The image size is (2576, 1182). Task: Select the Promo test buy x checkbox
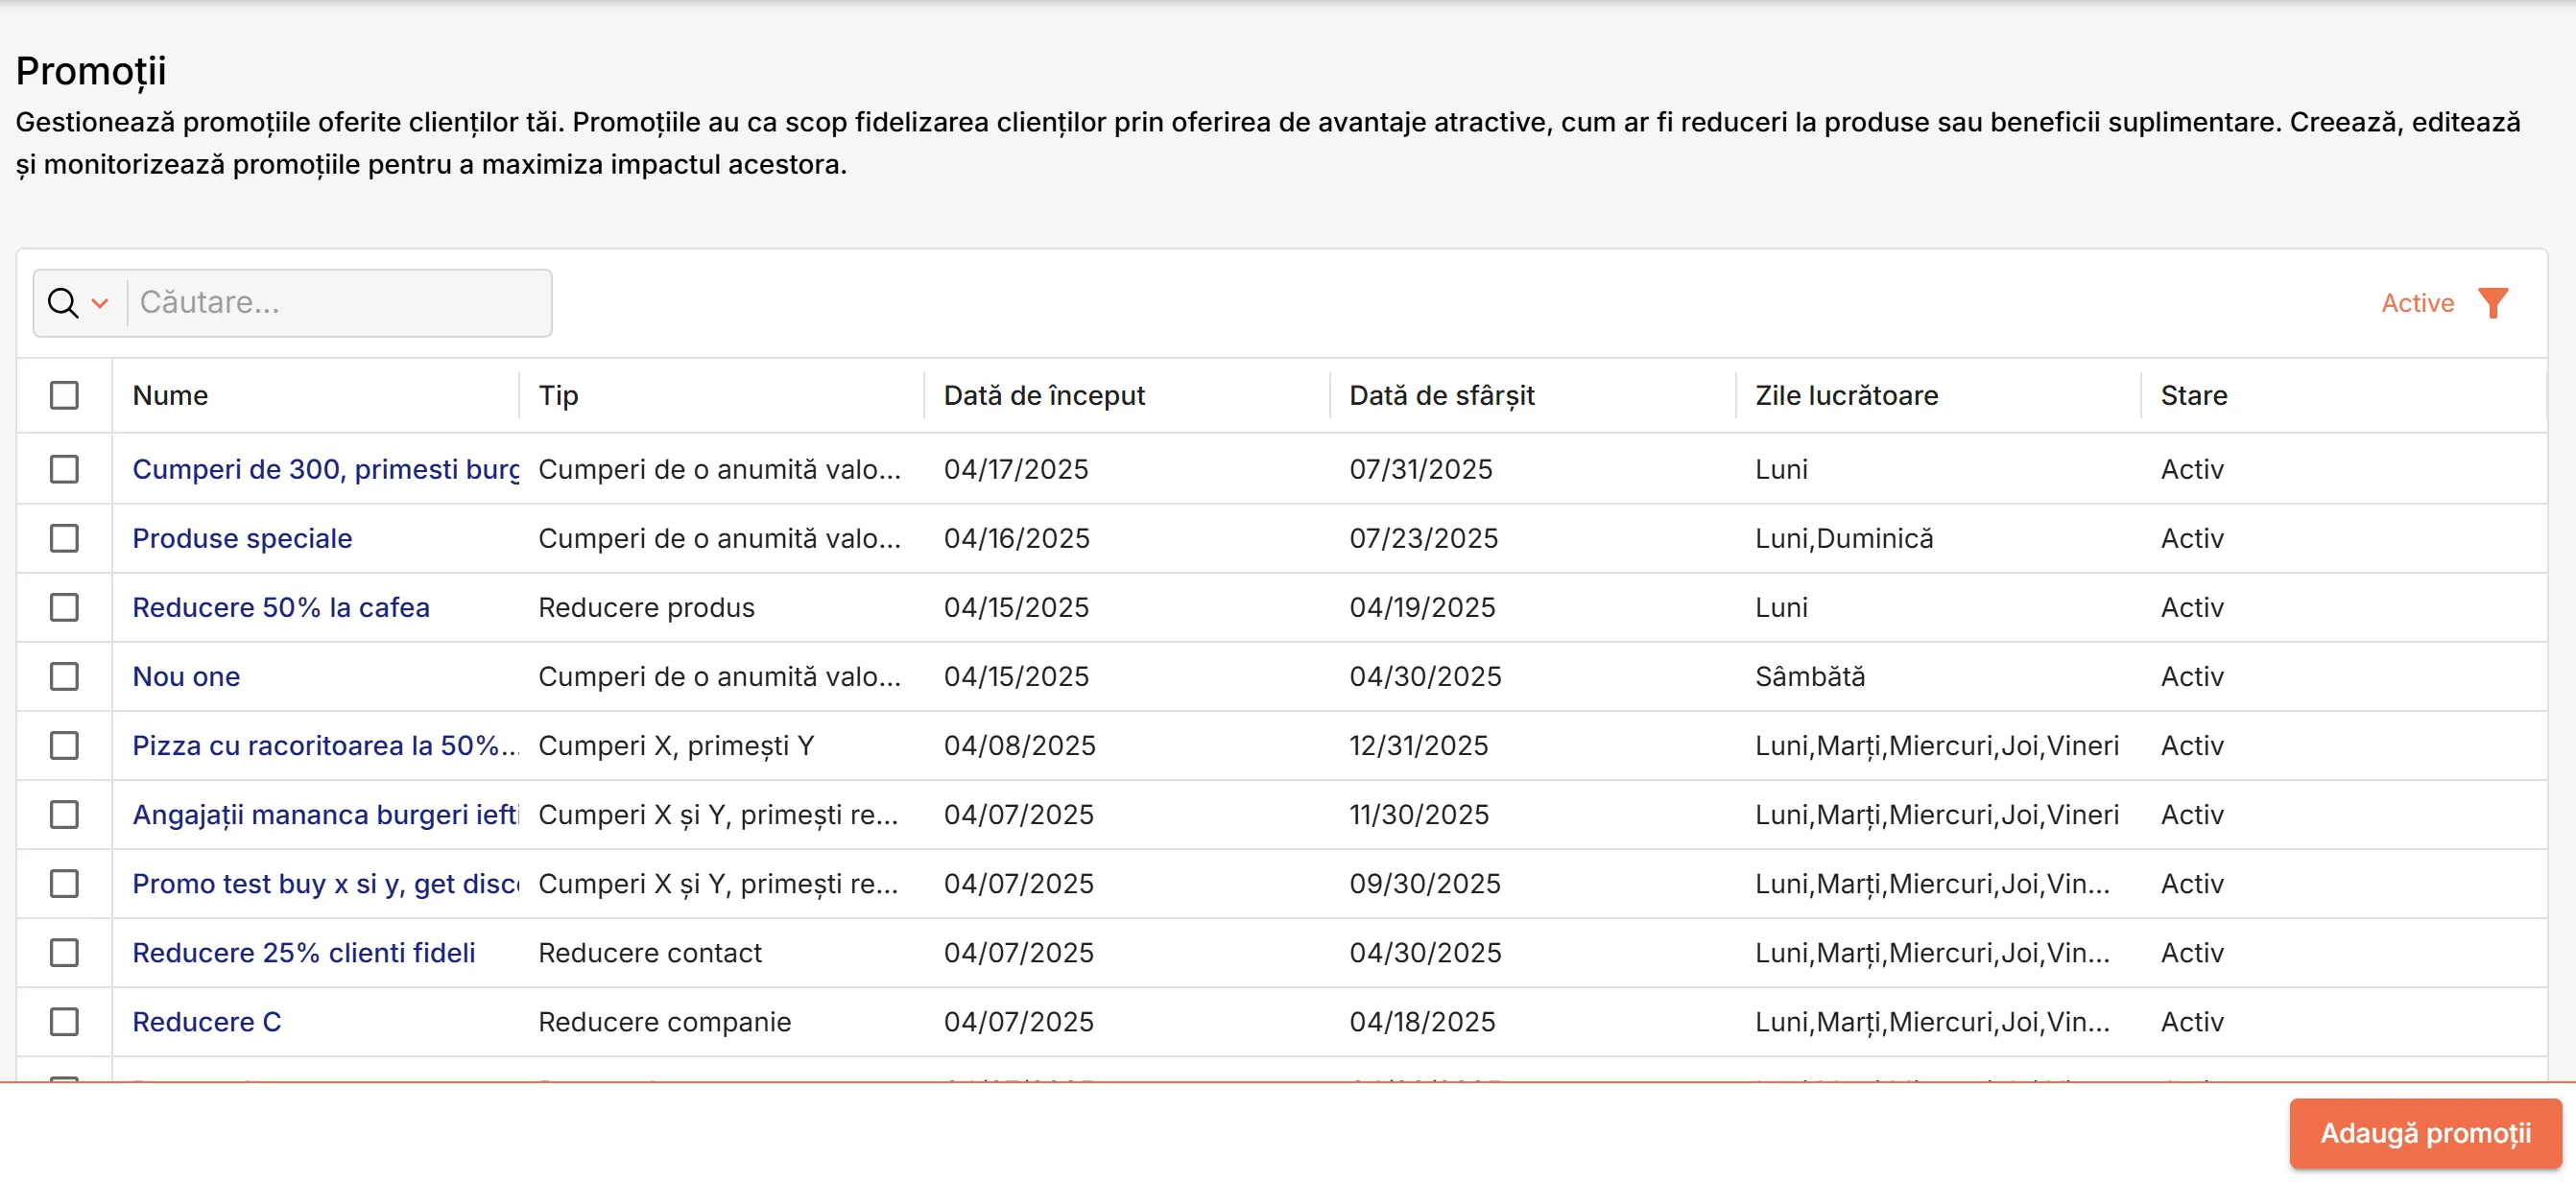click(x=64, y=883)
